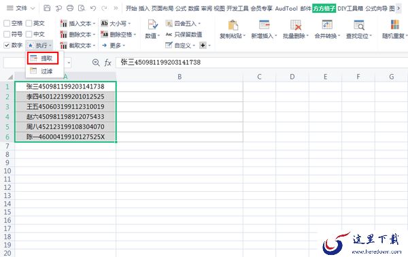Open the 文件 menu

21,8
